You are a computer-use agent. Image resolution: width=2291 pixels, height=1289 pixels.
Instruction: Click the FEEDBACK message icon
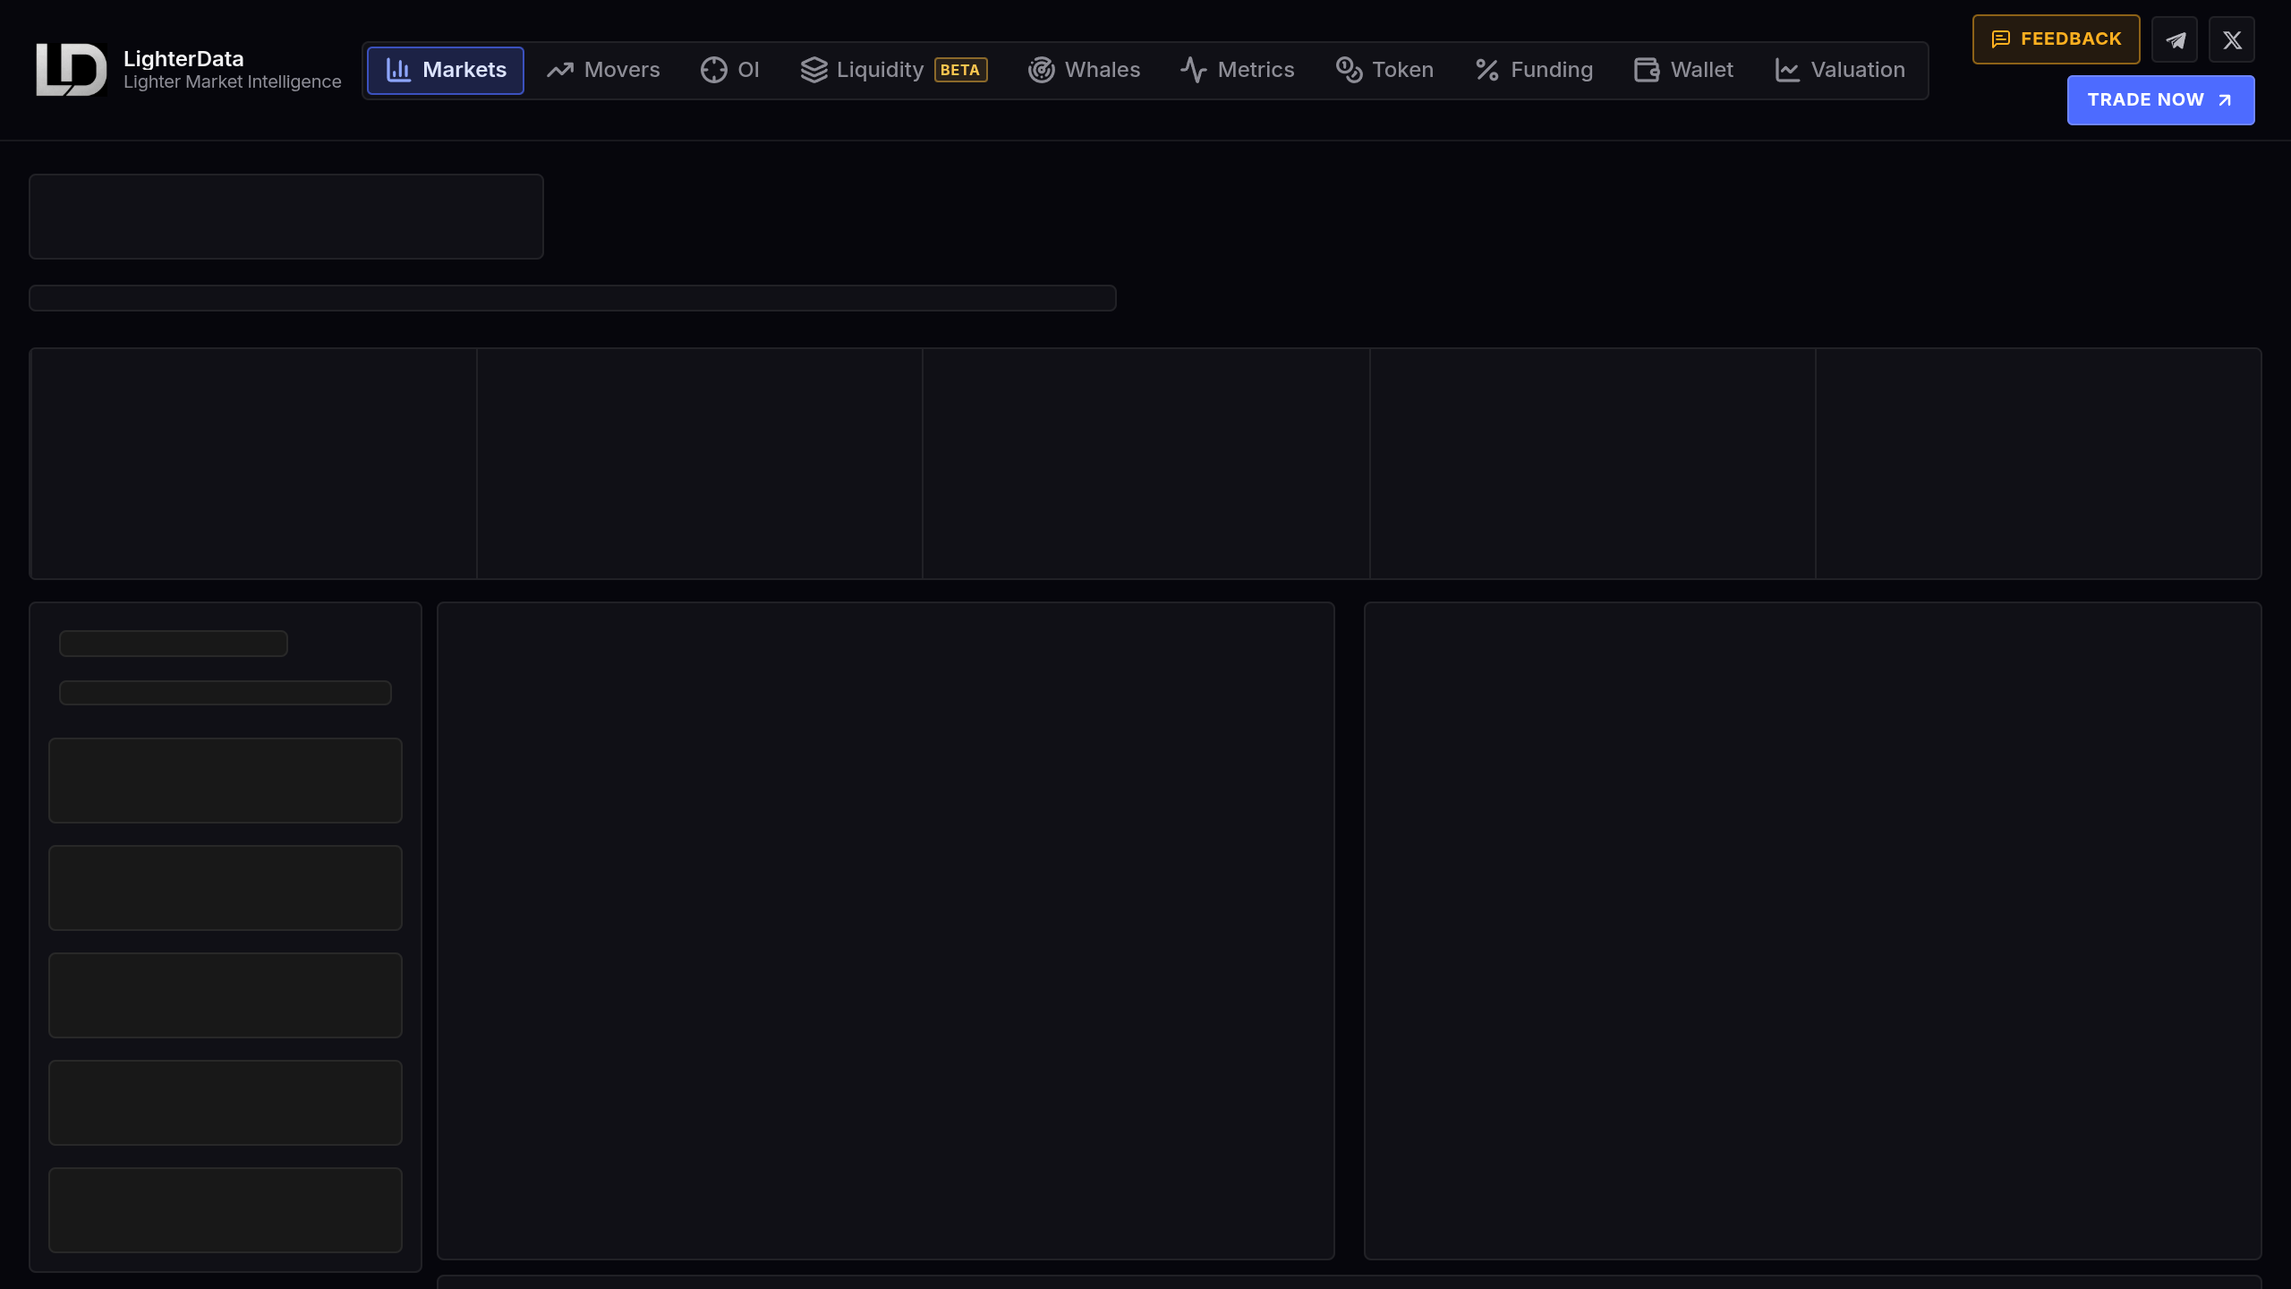pos(2001,39)
